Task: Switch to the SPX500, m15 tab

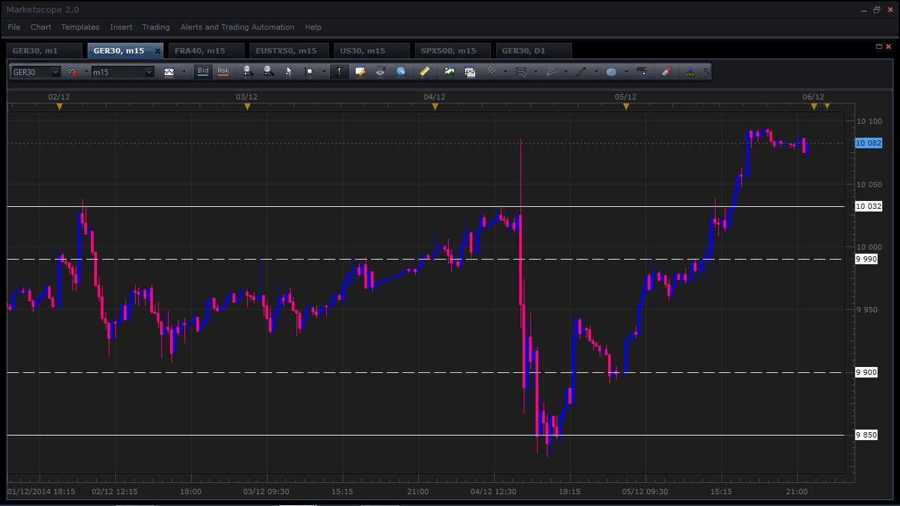Action: [453, 51]
